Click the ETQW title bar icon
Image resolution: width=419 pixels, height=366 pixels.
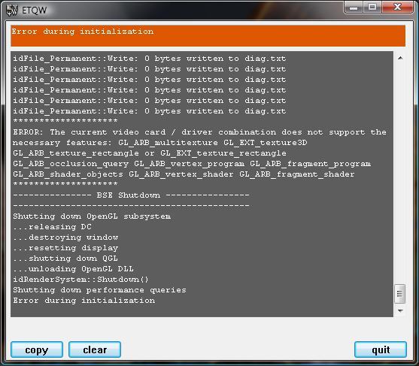[12, 10]
